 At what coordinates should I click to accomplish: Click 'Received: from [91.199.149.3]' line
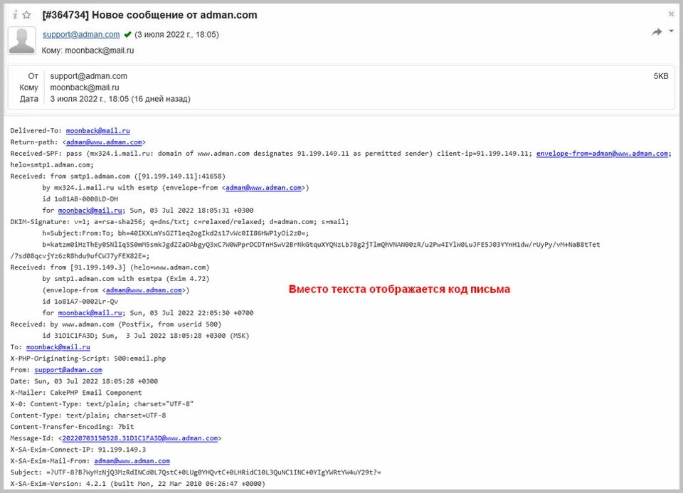tap(110, 267)
